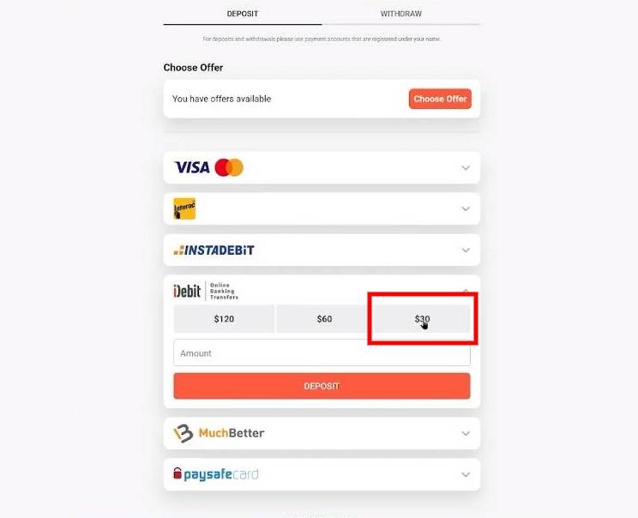
Task: Click the INSTADEBIT logo
Action: [x=214, y=250]
